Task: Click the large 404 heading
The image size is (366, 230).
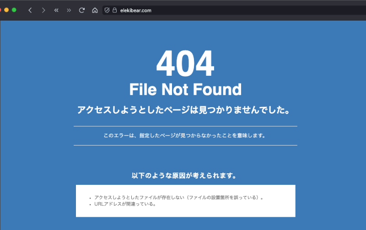Action: tap(185, 64)
